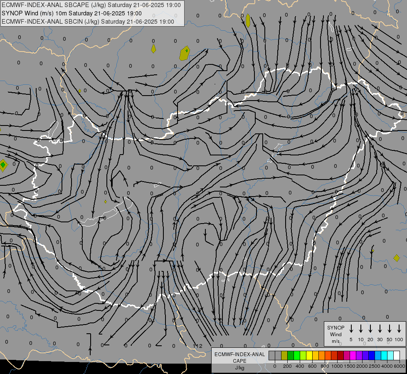This screenshot has height=374, width=407.
Task: Click the wind legend arrow above 10
Action: click(x=361, y=329)
